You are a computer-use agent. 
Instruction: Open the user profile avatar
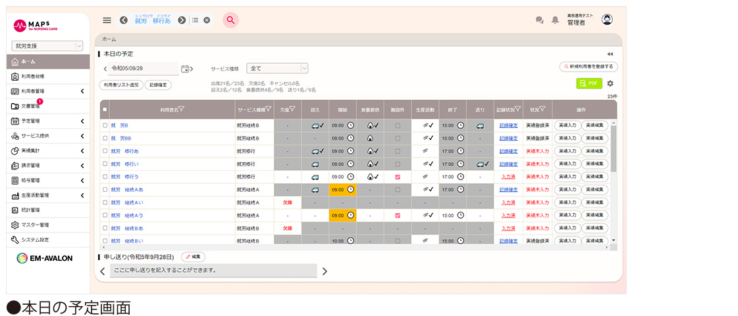(607, 19)
